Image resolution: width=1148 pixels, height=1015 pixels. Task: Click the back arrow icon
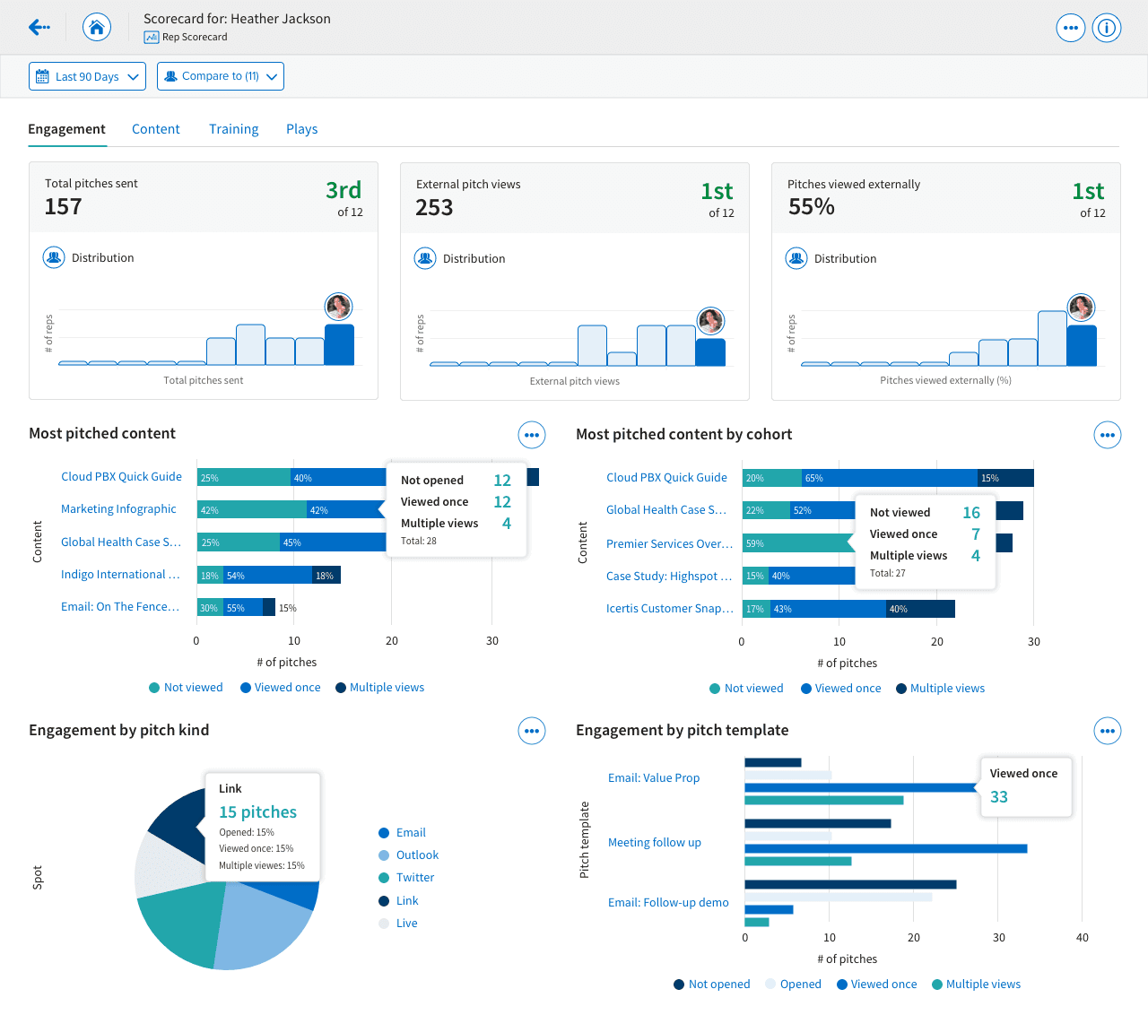tap(39, 28)
